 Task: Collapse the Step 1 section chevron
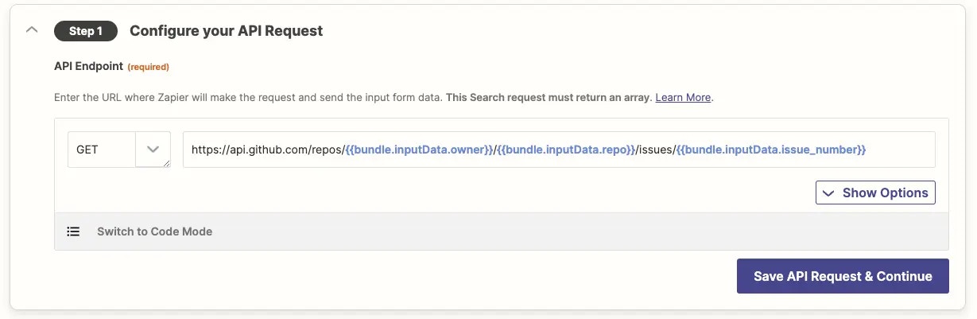32,30
